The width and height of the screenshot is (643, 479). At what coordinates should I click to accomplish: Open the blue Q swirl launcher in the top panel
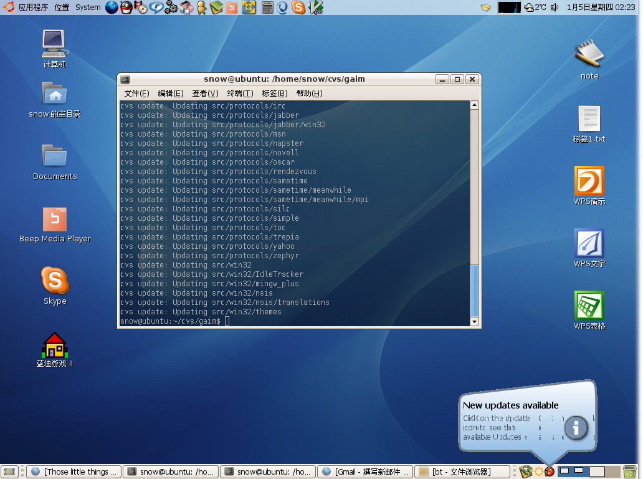pos(282,7)
